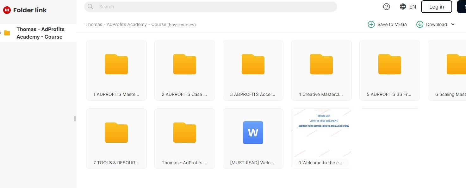The image size is (466, 188).
Task: Open the 7 TOOLS & RESOURCES folder
Action: pyautogui.click(x=116, y=138)
